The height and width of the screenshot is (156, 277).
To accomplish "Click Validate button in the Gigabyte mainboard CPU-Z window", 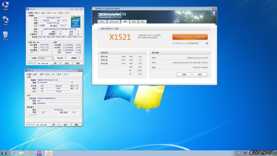I will pos(65,125).
